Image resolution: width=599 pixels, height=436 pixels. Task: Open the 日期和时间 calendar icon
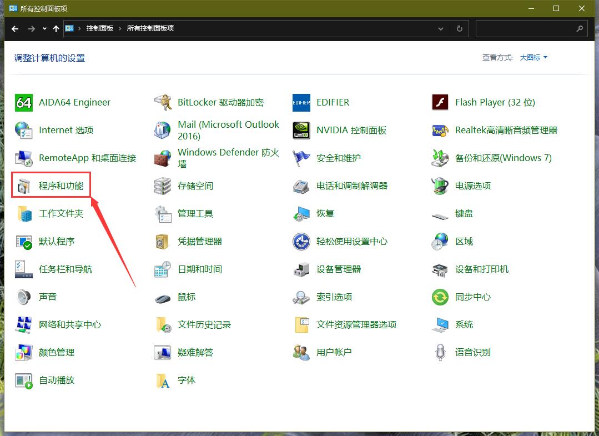click(162, 269)
